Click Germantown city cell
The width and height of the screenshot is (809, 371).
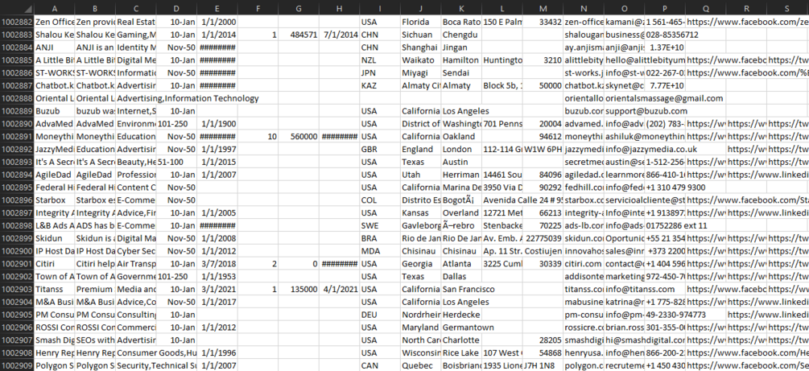(468, 328)
